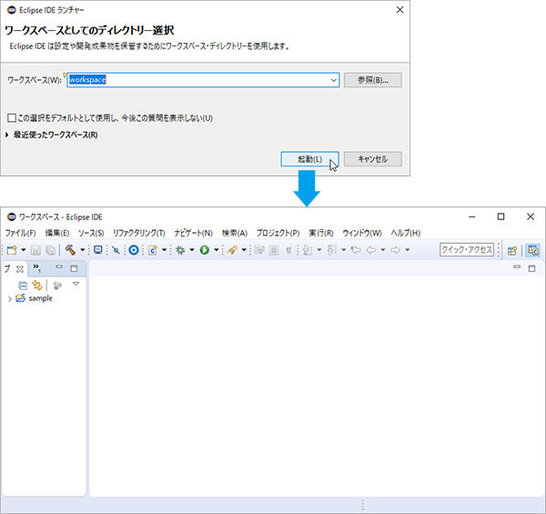The width and height of the screenshot is (546, 514).
Task: Click the Save disk icon
Action: click(x=35, y=250)
